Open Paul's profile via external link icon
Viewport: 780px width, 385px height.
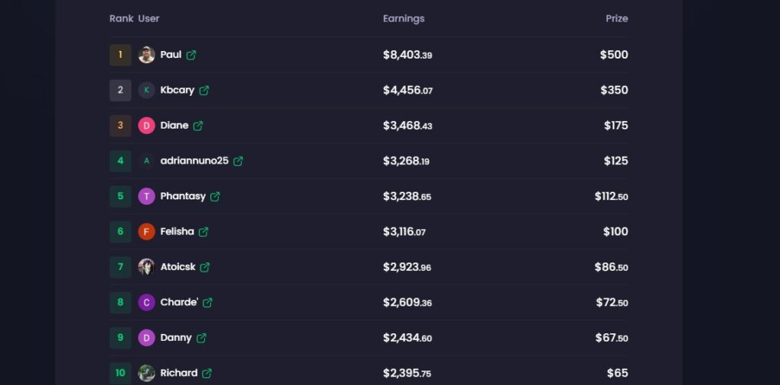191,55
